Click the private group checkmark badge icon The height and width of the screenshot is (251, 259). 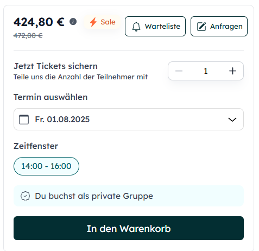pyautogui.click(x=25, y=196)
